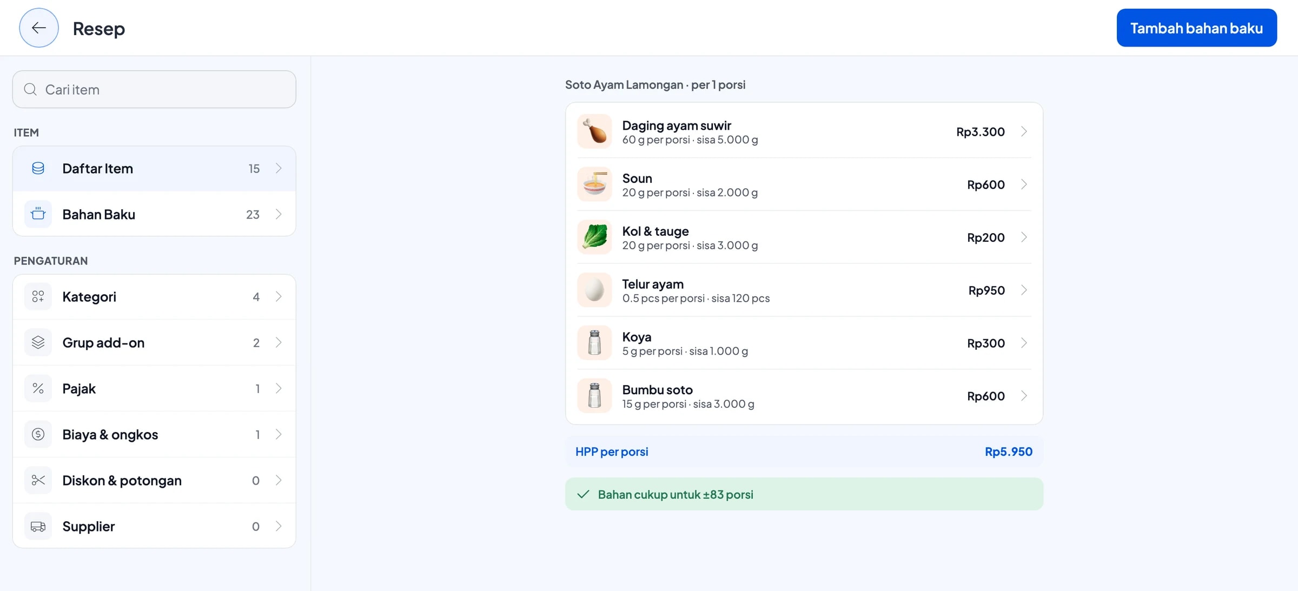Image resolution: width=1298 pixels, height=591 pixels.
Task: Click Tambah bahan baku button
Action: click(x=1196, y=28)
